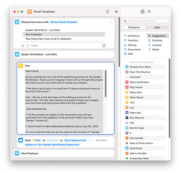Image resolution: width=181 pixels, height=174 pixels.
Task: Click the Text action's yellow icon
Action: [x=21, y=66]
